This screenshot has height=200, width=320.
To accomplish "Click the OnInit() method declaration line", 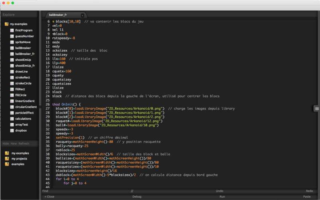I will pyautogui.click(x=66, y=104).
